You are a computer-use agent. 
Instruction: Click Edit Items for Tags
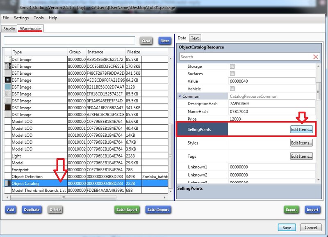[301, 156]
